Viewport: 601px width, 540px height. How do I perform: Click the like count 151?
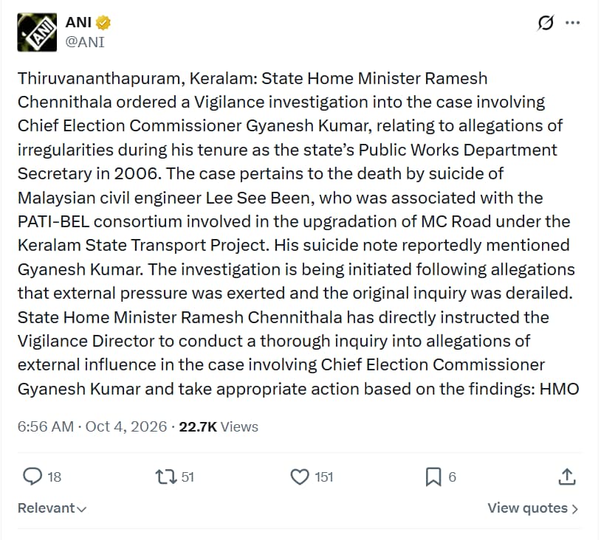point(324,477)
